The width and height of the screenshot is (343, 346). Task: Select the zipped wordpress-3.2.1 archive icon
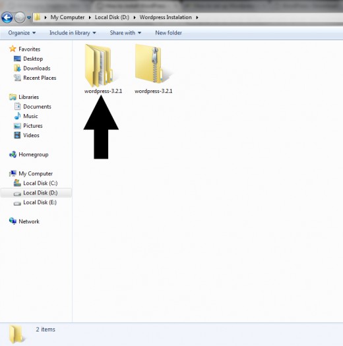(150, 63)
